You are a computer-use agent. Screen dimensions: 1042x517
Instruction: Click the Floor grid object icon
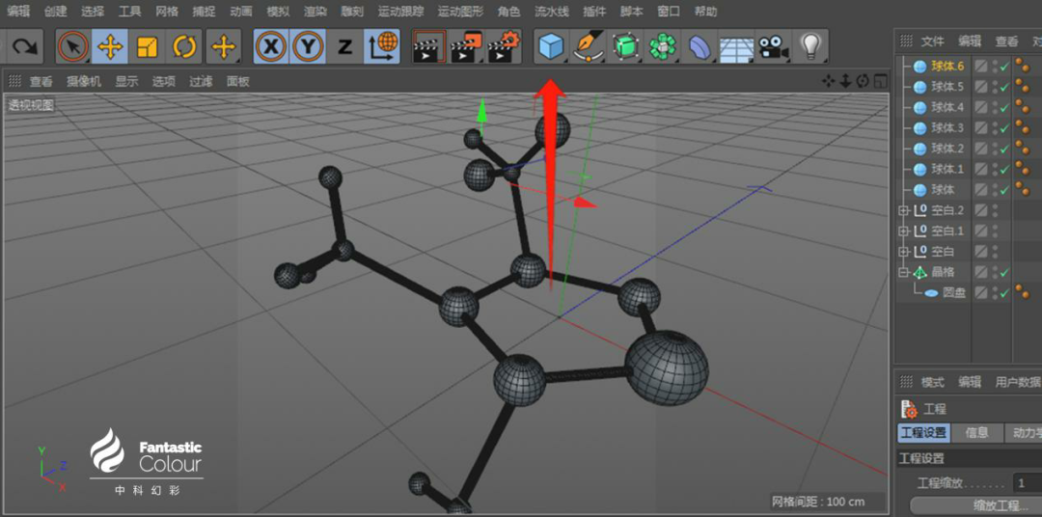[x=736, y=47]
